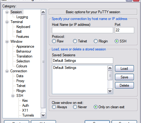Open the Tunnels settings category
This screenshot has height=123, width=141.
pos(28,115)
